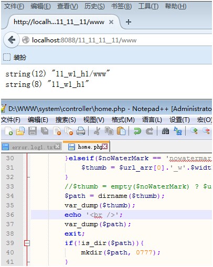The image size is (213, 267).
Task: Click the string(12) output line
Action: coord(58,74)
